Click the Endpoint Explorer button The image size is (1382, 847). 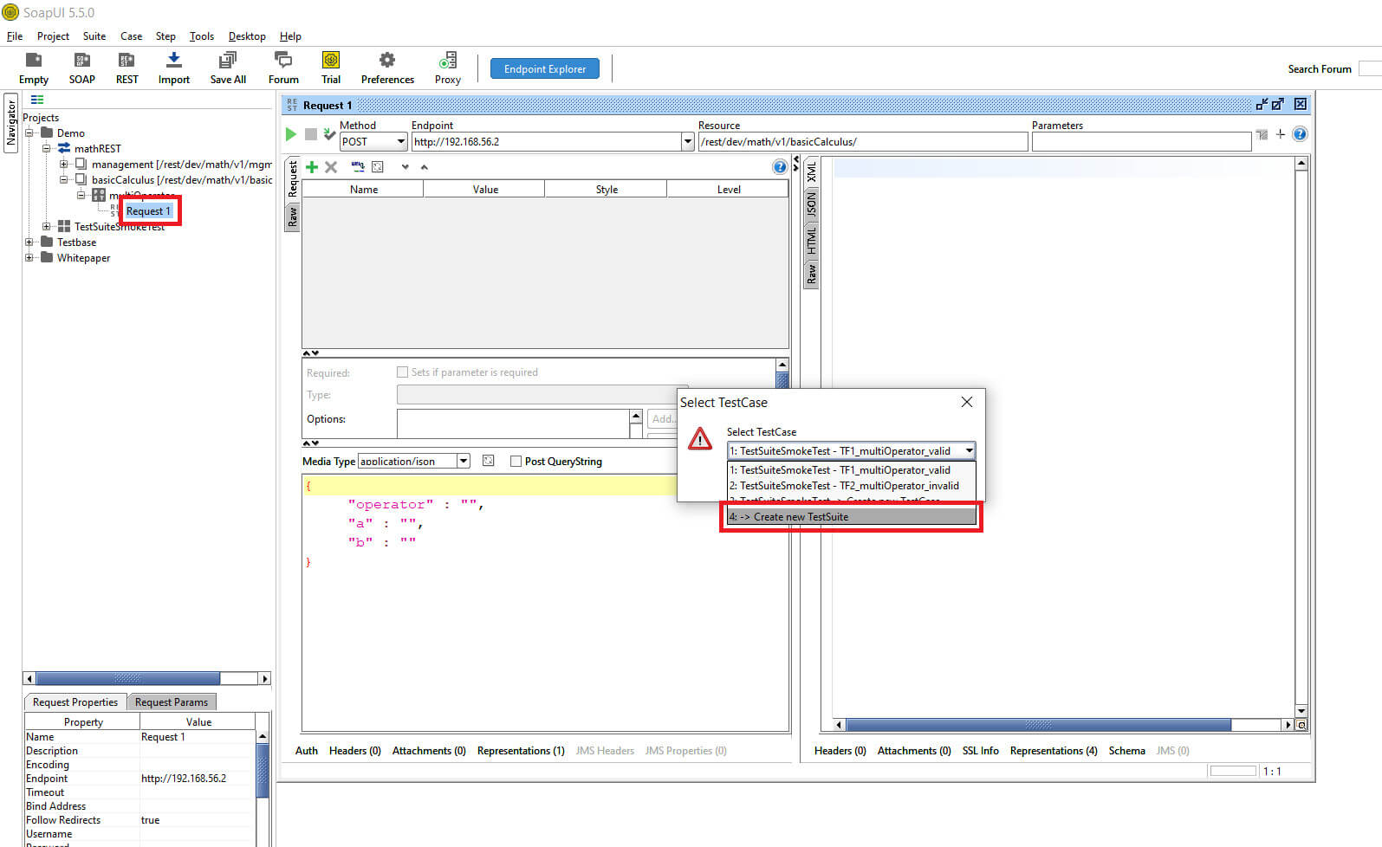(545, 68)
